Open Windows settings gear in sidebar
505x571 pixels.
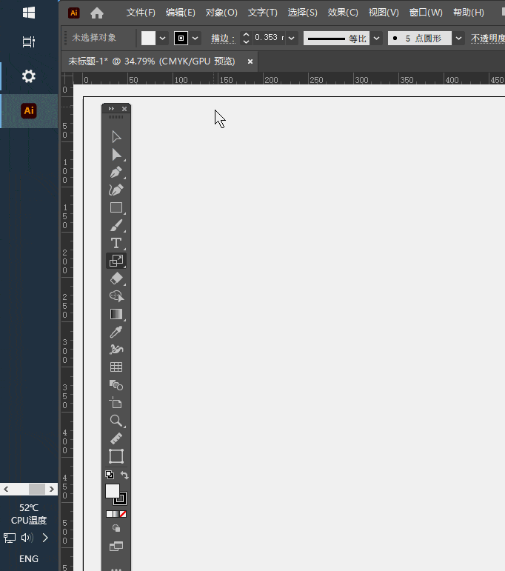29,76
